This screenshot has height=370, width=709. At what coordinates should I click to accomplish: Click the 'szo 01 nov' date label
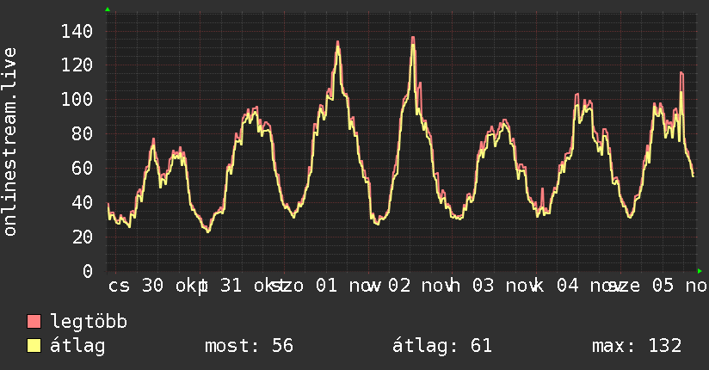[325, 286]
